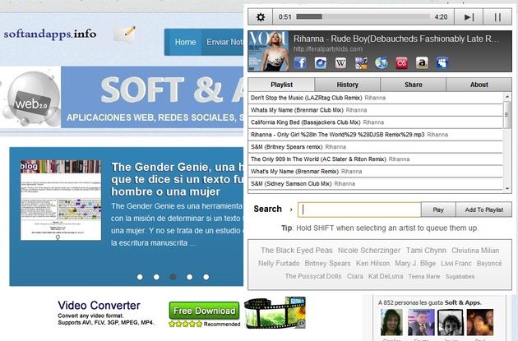
Task: Open the feralpartykids.com link
Action: (328, 48)
